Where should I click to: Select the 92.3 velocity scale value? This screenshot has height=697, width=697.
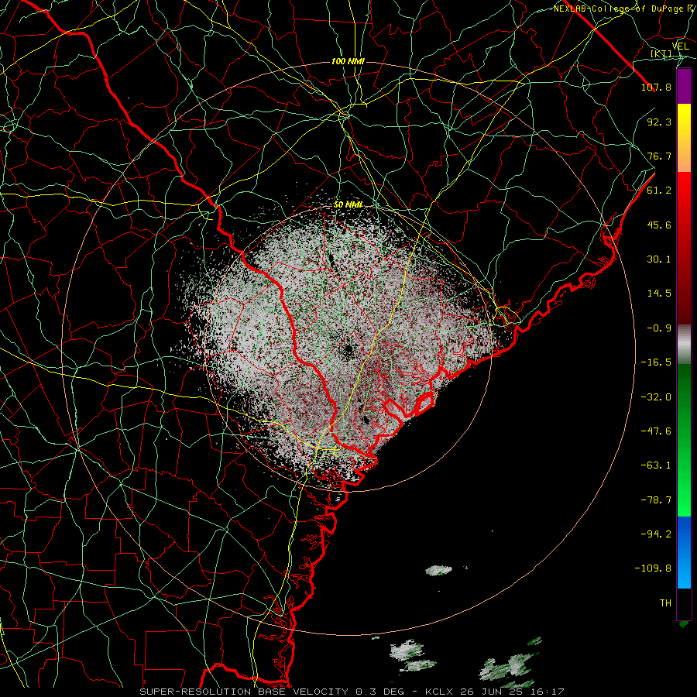(x=659, y=122)
